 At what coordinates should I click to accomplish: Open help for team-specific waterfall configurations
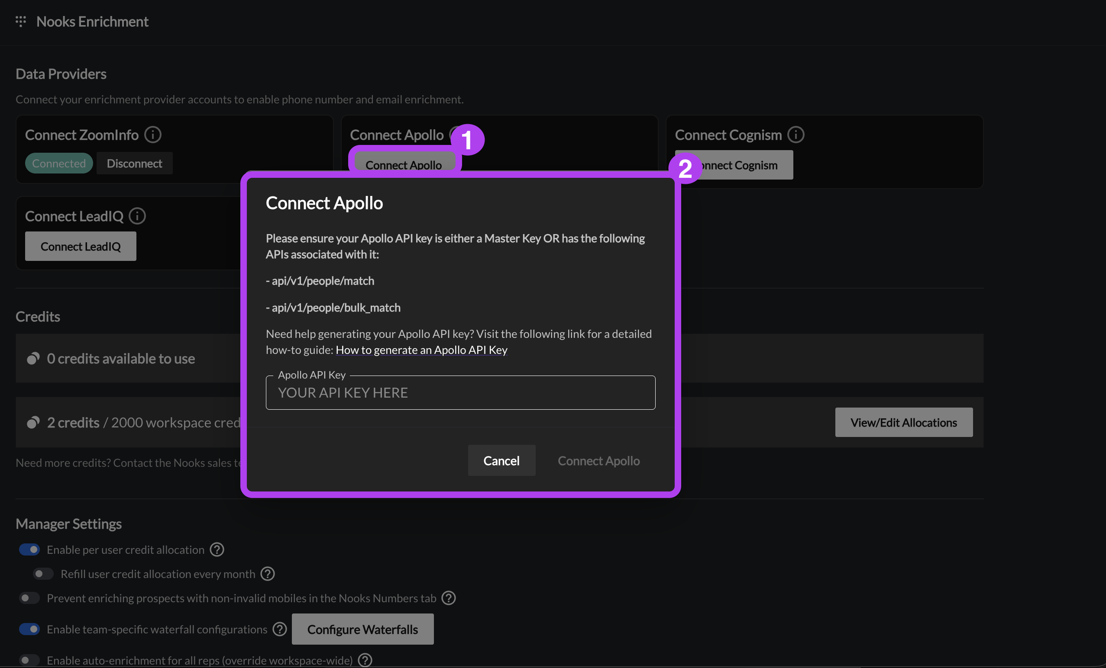coord(280,629)
